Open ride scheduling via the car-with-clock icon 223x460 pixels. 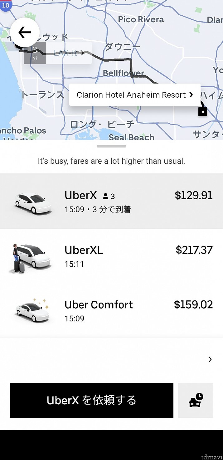(x=196, y=401)
